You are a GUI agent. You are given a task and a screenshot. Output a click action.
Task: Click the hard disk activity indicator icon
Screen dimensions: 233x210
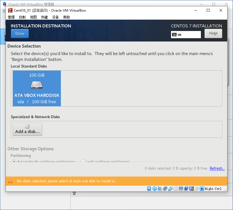click(x=149, y=189)
